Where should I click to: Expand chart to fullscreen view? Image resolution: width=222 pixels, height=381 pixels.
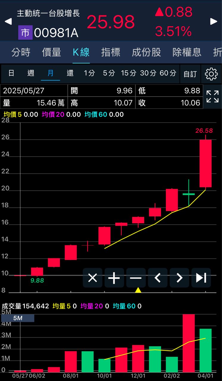click(x=212, y=97)
